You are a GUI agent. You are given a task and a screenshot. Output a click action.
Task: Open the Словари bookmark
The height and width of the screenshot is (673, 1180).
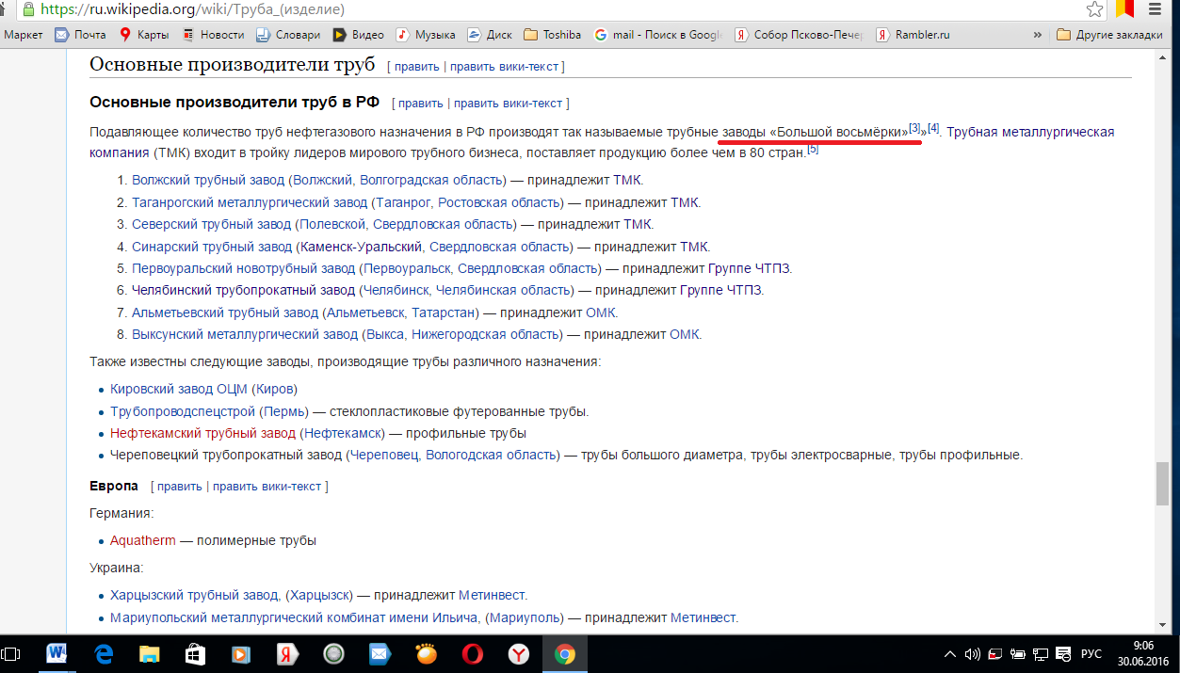[x=289, y=35]
